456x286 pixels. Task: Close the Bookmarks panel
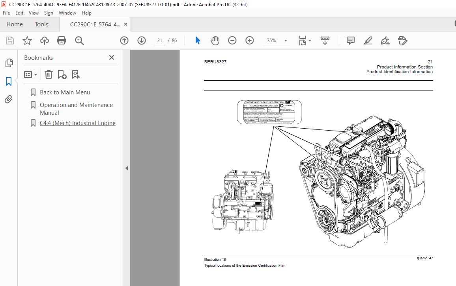coord(111,57)
